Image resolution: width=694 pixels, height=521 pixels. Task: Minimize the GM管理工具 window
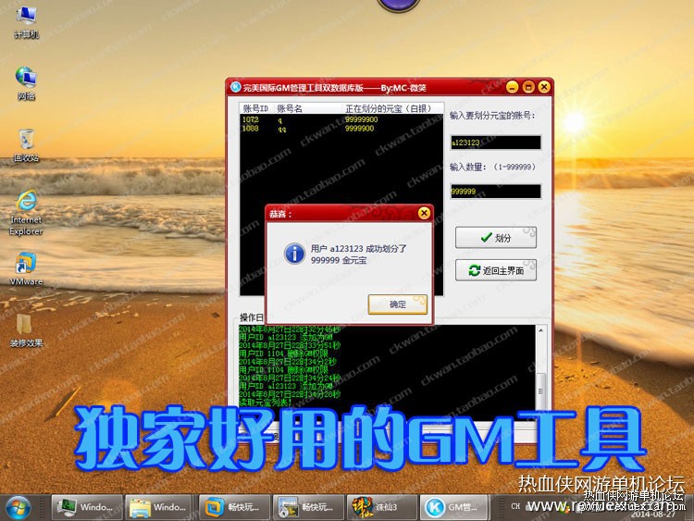click(512, 87)
